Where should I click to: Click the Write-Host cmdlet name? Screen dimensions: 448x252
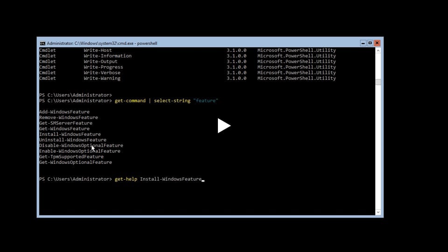pos(98,50)
